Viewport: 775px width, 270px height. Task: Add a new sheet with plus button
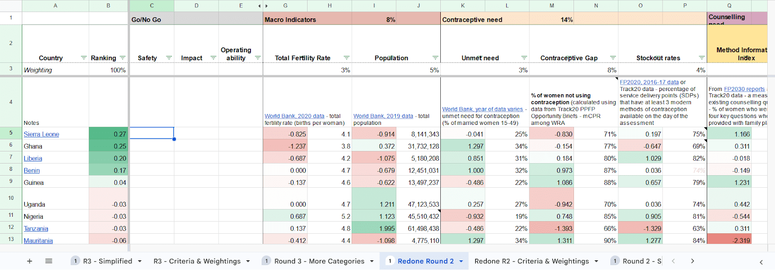(x=30, y=261)
